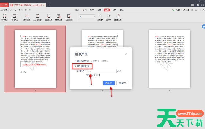
Task: Switch to the 编辑 tab
Action: pyautogui.click(x=99, y=10)
